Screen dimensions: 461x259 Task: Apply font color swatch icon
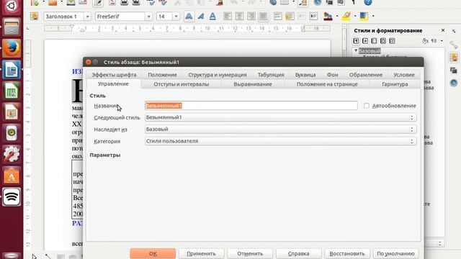328,16
